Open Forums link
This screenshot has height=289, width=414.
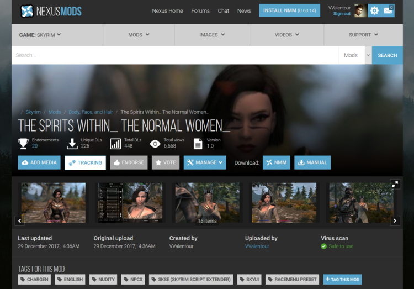click(200, 11)
